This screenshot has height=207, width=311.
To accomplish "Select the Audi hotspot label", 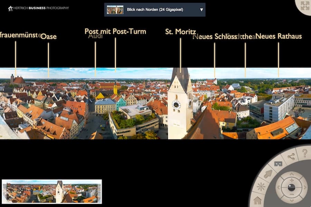I will (x=95, y=36).
